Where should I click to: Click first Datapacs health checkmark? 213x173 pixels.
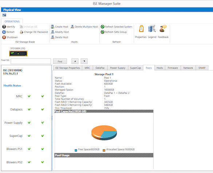(29, 109)
